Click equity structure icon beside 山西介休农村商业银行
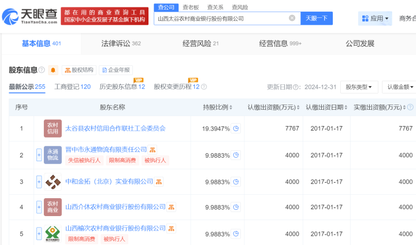This screenshot has height=245, width=416. click(x=172, y=207)
